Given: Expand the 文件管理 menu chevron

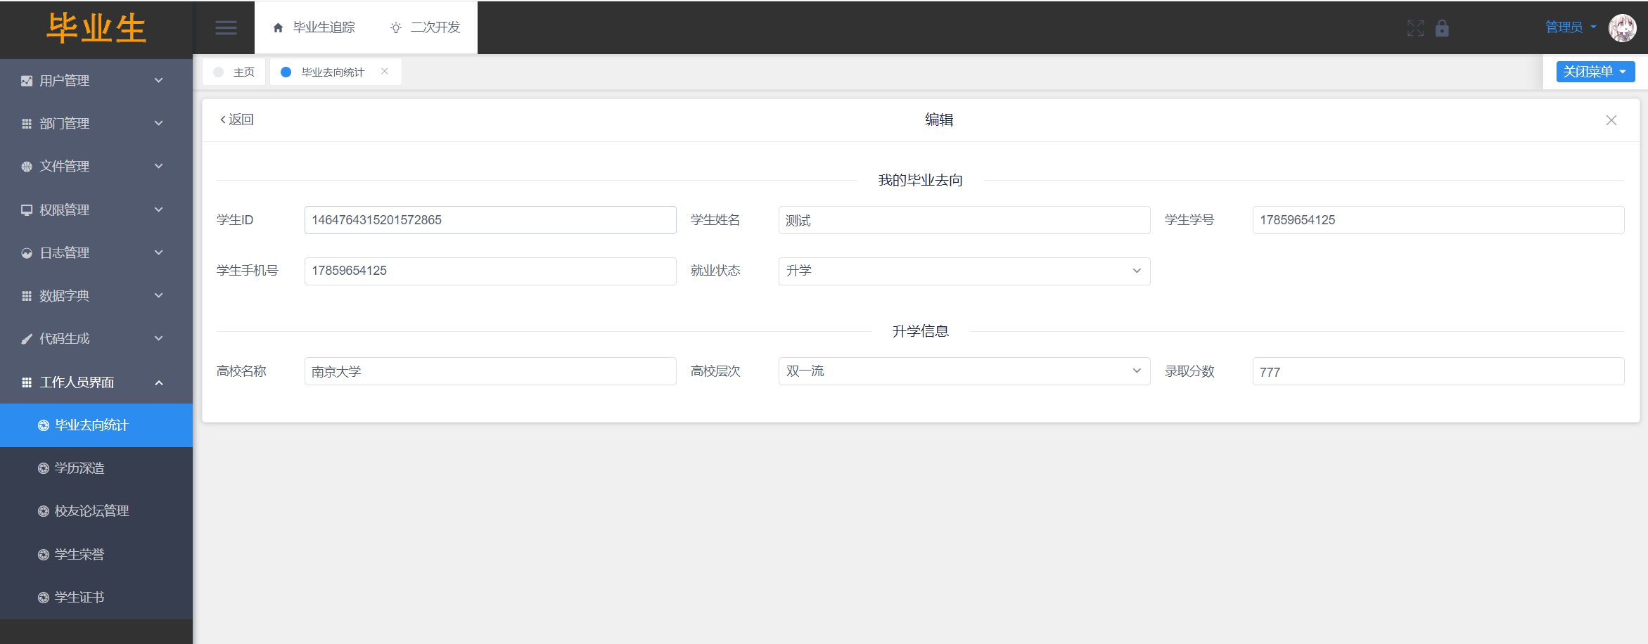Looking at the screenshot, I should pos(159,166).
